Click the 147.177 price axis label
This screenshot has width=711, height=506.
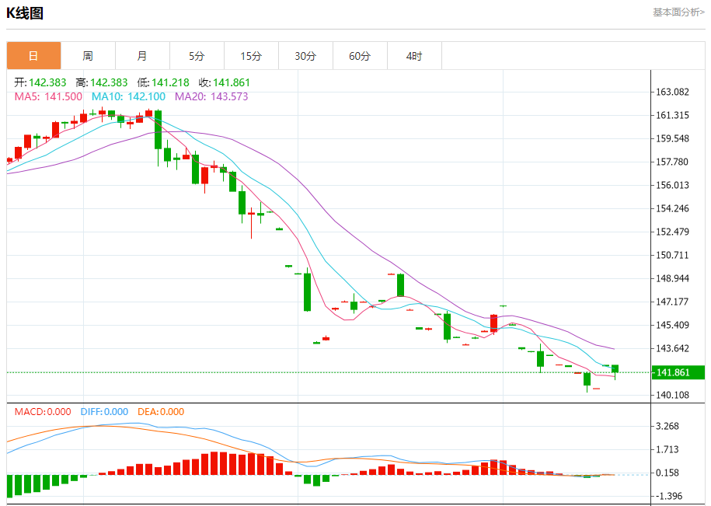[x=672, y=302]
